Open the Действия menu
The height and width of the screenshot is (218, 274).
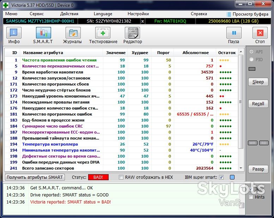[69, 14]
